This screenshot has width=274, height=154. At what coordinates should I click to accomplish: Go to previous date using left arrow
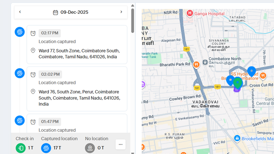[x=20, y=12]
